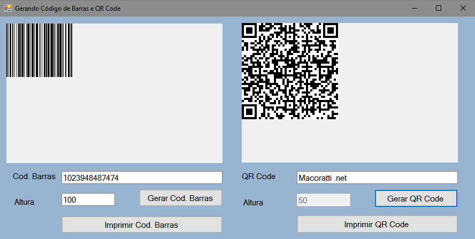
Task: Click the "Cod. Barras" label
Action: (34, 176)
